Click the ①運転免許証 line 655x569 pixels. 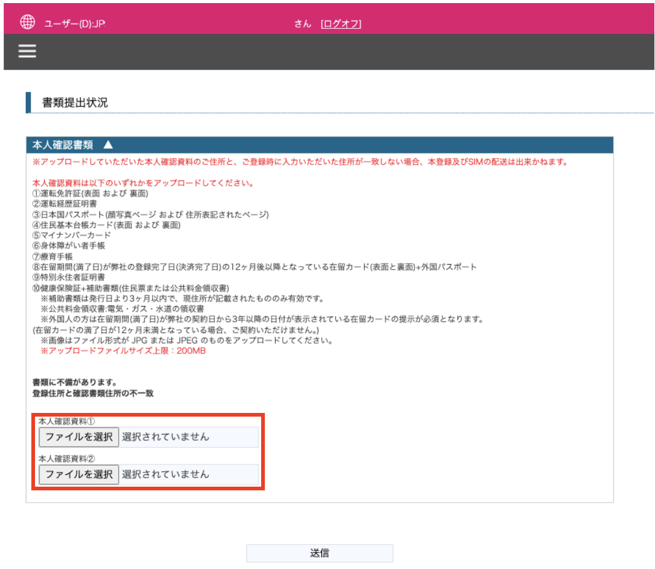(90, 194)
